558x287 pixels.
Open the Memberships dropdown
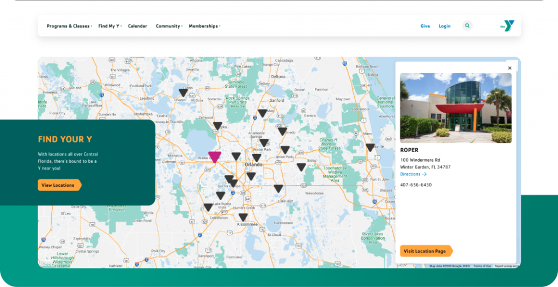pyautogui.click(x=204, y=26)
